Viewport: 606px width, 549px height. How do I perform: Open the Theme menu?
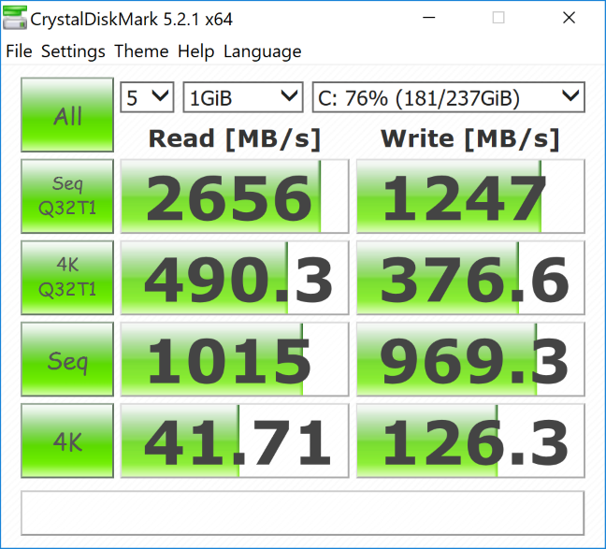tap(141, 51)
